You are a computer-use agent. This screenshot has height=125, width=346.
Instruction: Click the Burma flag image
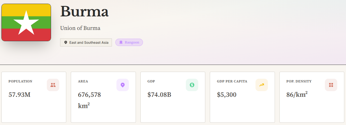26,22
